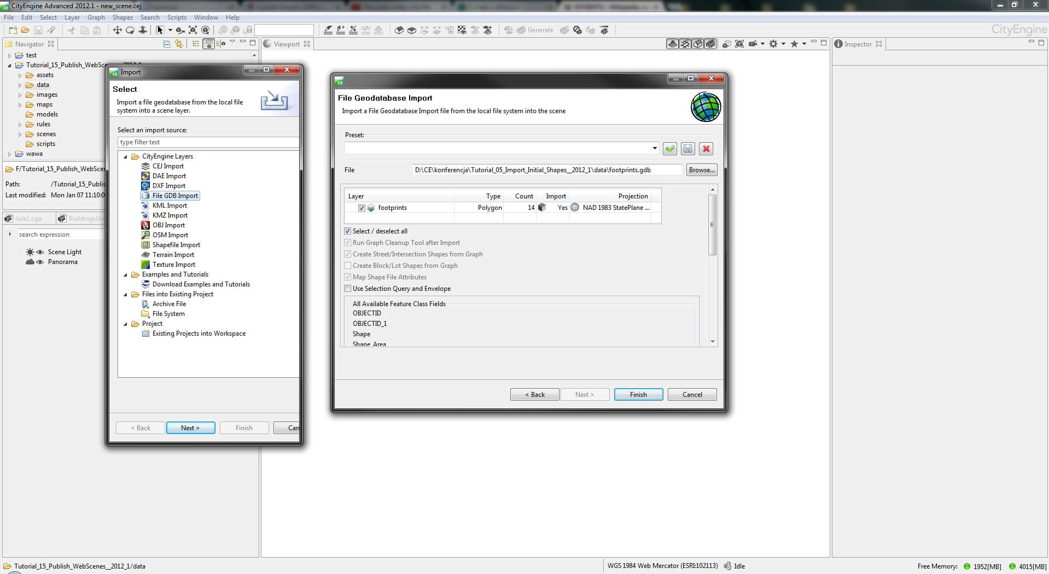Enable Use Selection Query and Envelope
Viewport: 1049px width, 574px height.
click(347, 289)
